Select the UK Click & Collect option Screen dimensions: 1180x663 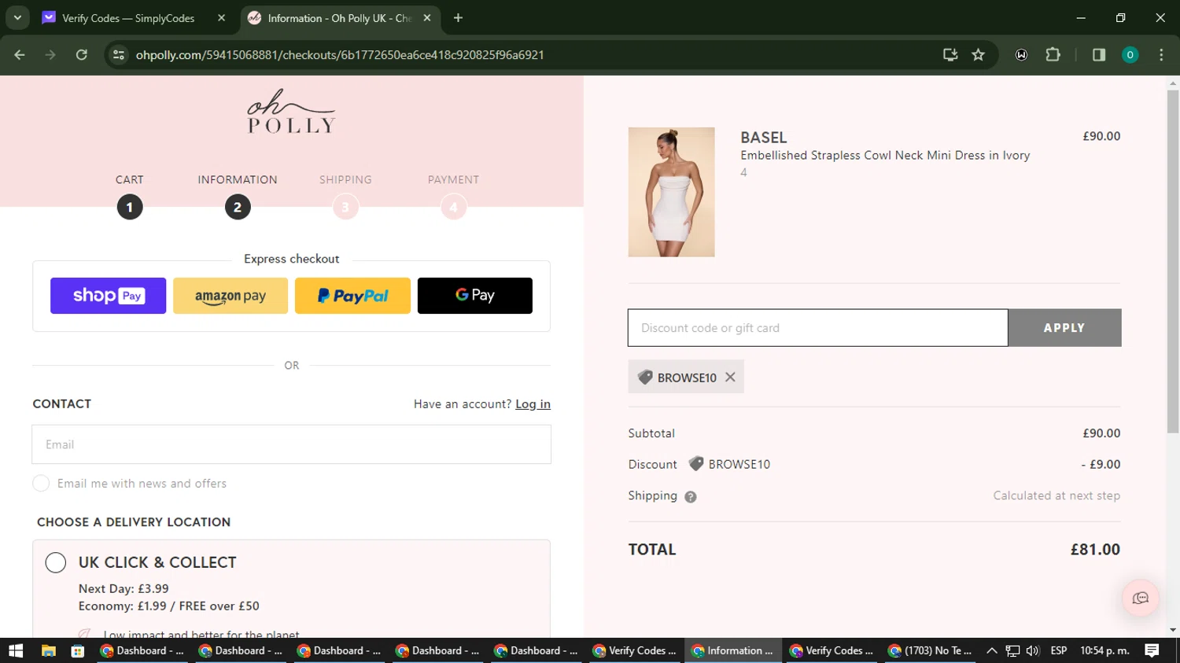56,562
